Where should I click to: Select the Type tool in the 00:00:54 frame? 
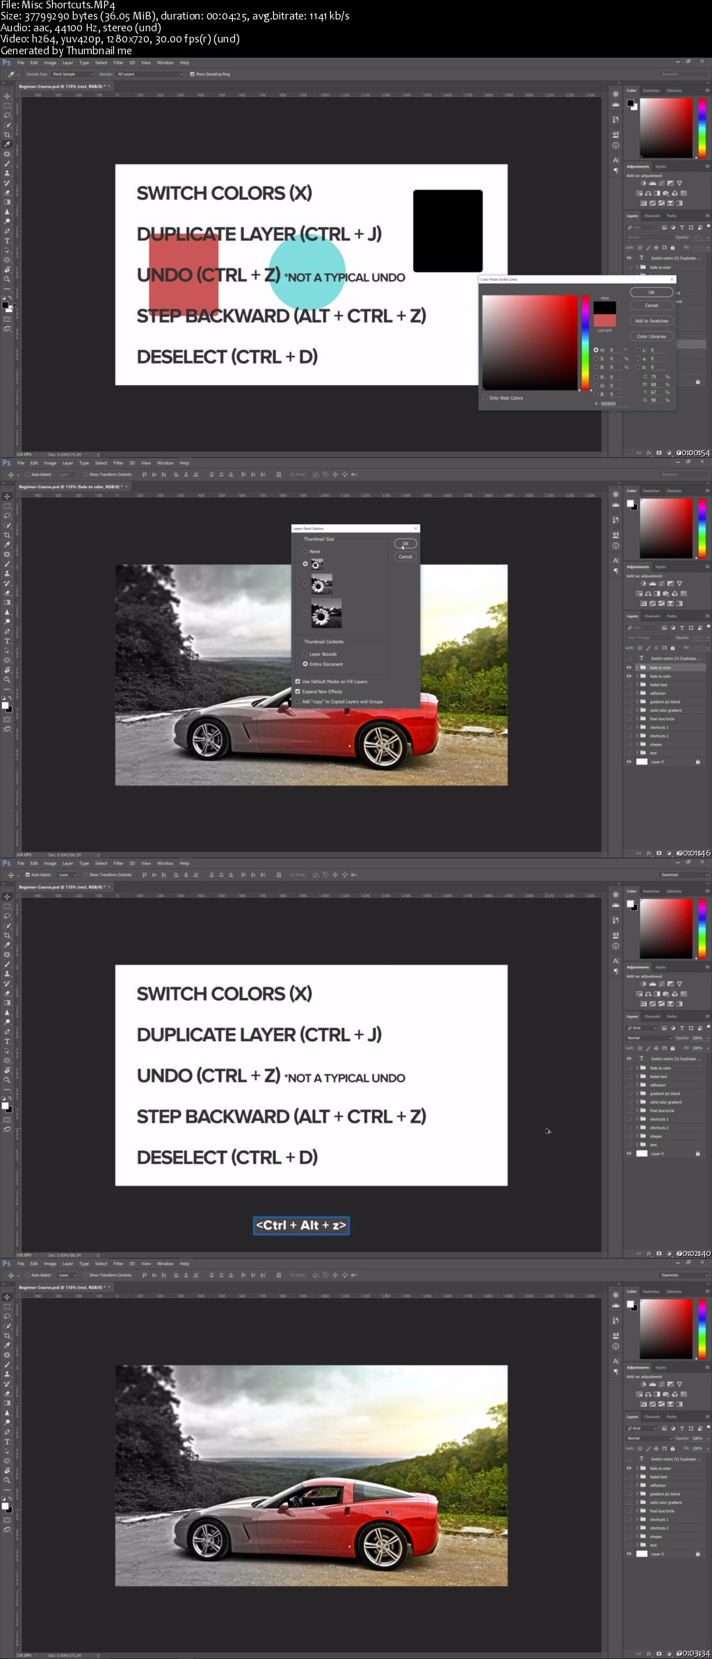pyautogui.click(x=7, y=240)
